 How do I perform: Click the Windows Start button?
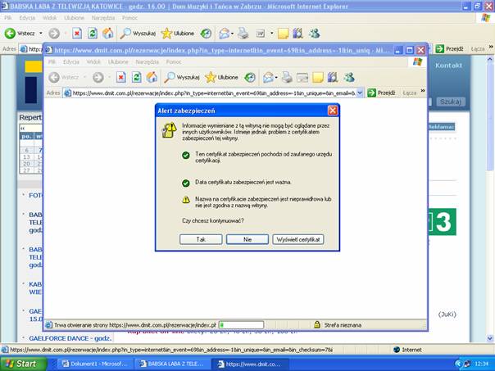[22, 364]
